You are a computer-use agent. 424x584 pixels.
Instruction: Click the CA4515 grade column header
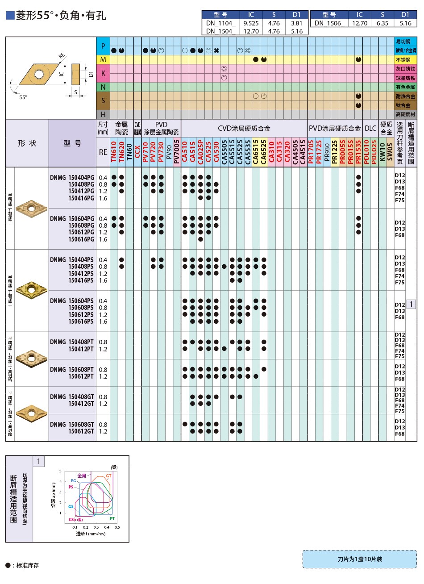[x=303, y=152]
